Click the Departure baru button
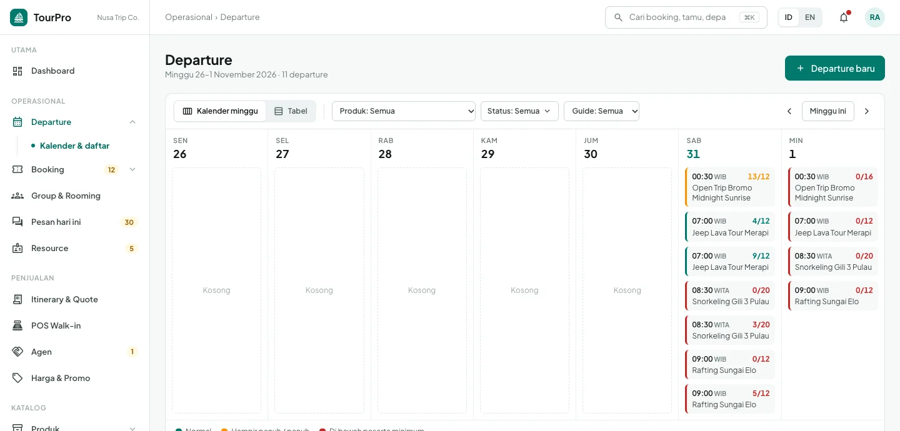This screenshot has width=900, height=431. click(x=835, y=69)
